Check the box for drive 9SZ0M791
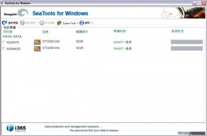 tap(4, 42)
